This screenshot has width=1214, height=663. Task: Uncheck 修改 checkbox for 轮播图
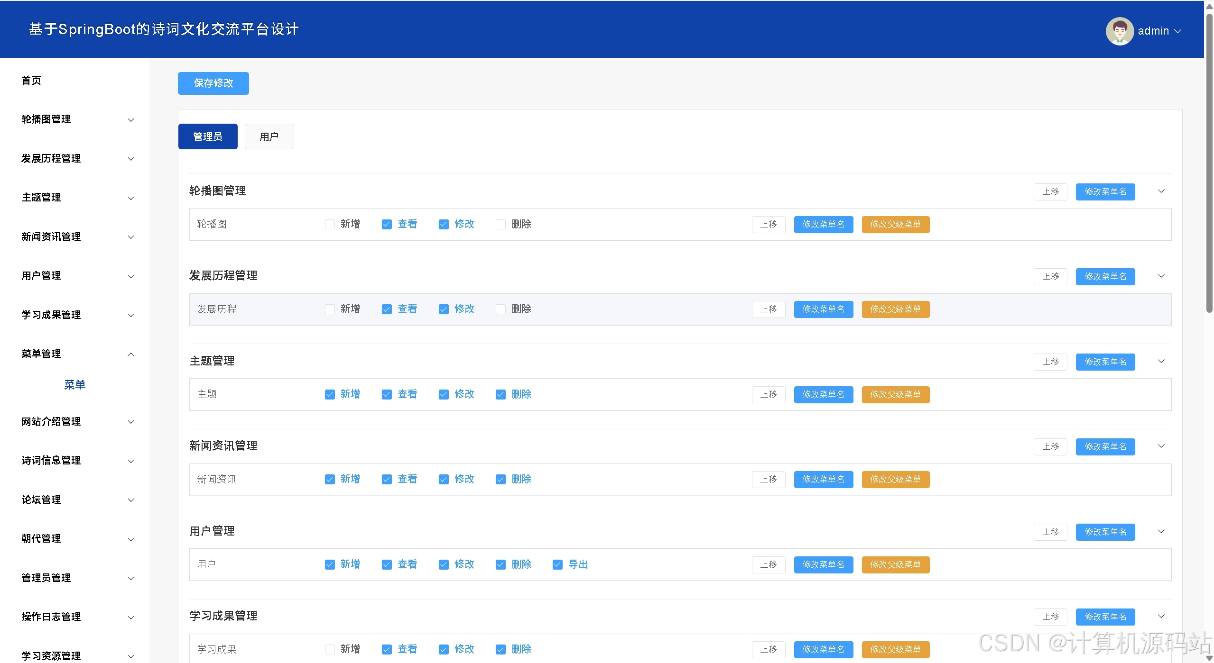[444, 224]
